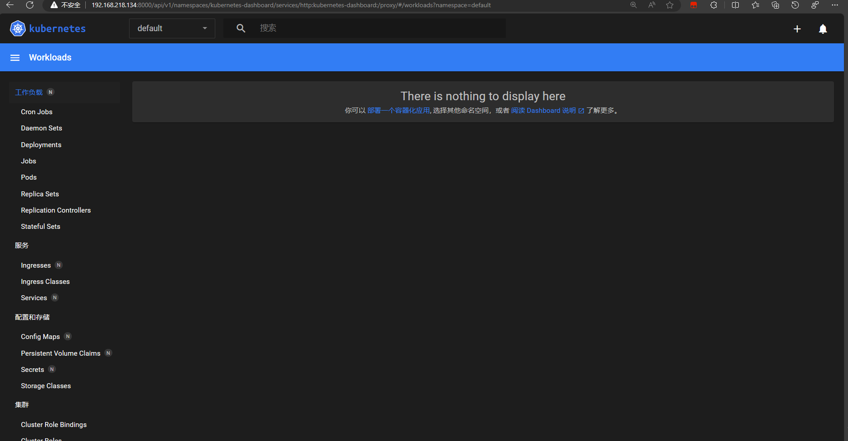Open browser history icon
The width and height of the screenshot is (848, 441).
[795, 5]
